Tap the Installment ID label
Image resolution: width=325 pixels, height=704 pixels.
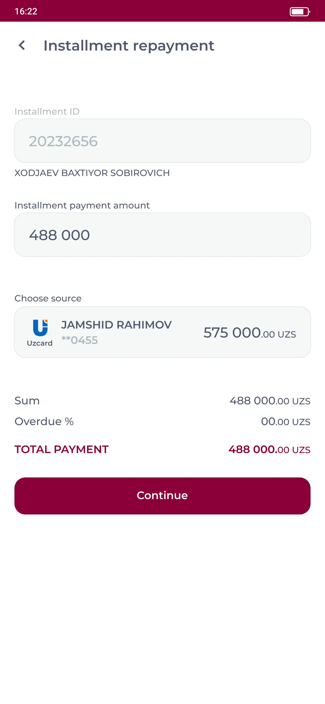pos(47,112)
